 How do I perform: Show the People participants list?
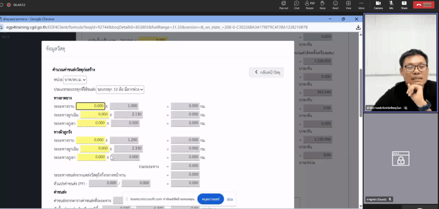[310, 4]
